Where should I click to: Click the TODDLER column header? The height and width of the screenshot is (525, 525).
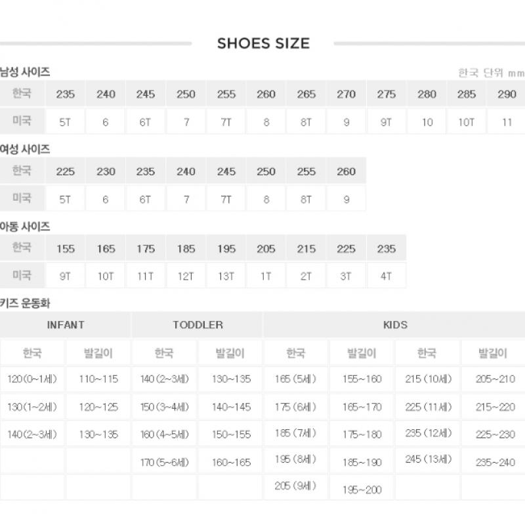tap(198, 325)
